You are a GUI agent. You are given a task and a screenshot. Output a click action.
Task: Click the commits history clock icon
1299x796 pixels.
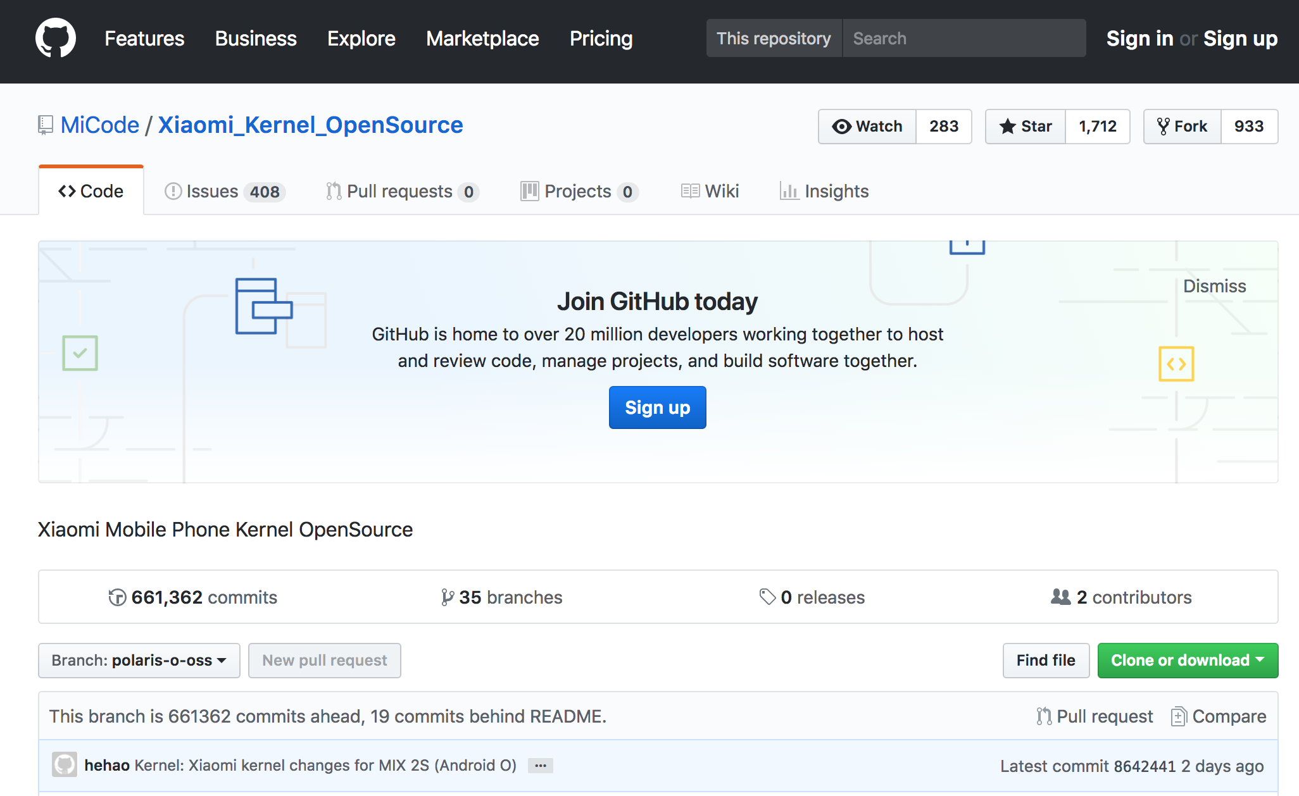117,597
